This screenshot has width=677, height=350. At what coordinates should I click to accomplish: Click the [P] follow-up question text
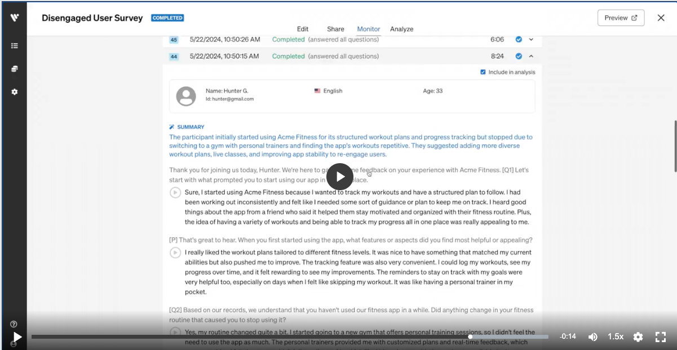[351, 239]
